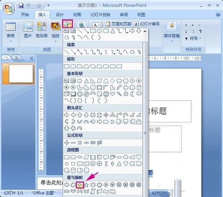The image size is (223, 197).
Task: Open quick access toolbar customize arrow
Action: click(49, 5)
